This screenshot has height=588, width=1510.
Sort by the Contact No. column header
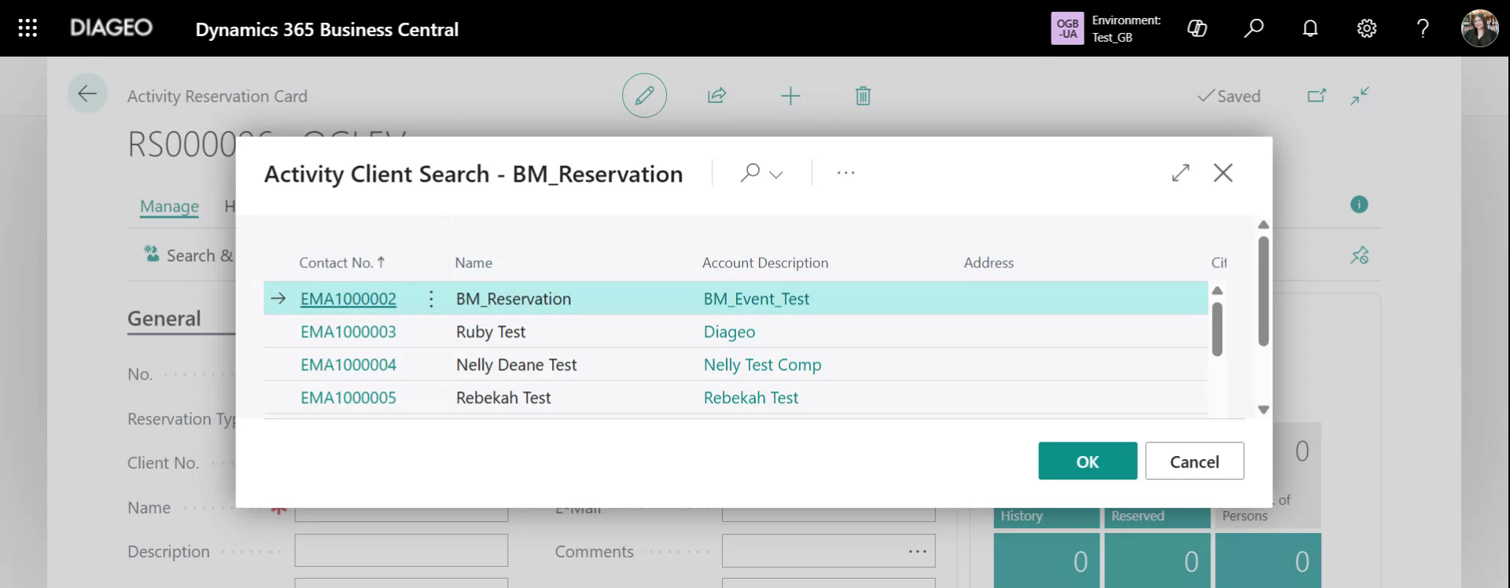click(341, 263)
